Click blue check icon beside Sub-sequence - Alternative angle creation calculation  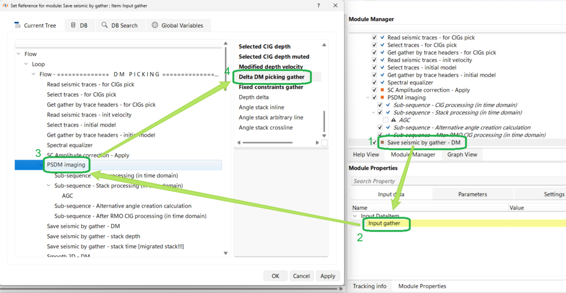(x=388, y=127)
